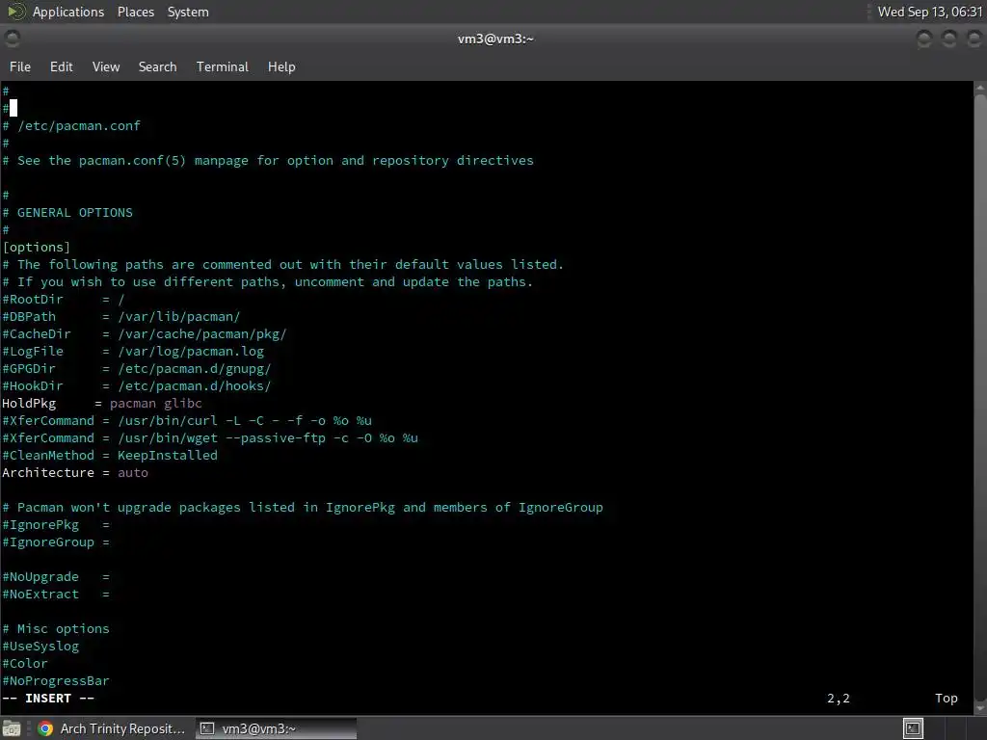
Task: Click the Chrome icon in the taskbar
Action: 45,728
